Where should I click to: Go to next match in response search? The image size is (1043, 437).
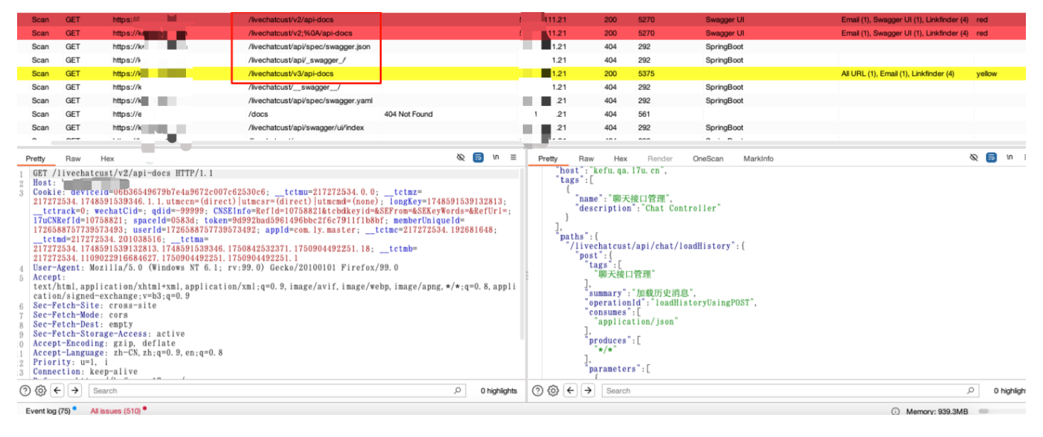[x=587, y=391]
